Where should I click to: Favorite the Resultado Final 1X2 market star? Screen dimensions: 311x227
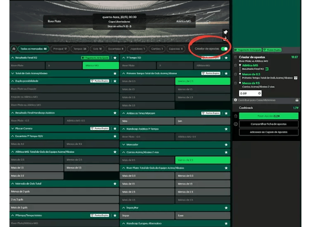pos(115,57)
